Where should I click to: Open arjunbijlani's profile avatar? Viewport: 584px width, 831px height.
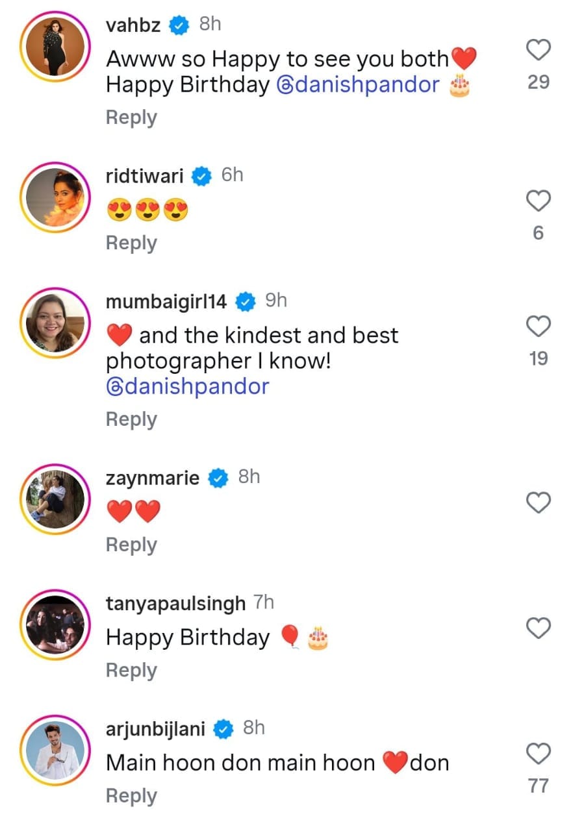[55, 750]
